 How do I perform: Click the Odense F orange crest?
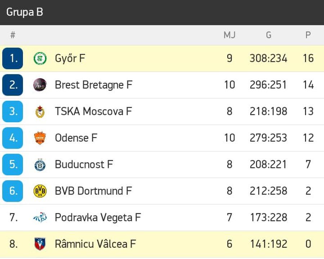(40, 138)
